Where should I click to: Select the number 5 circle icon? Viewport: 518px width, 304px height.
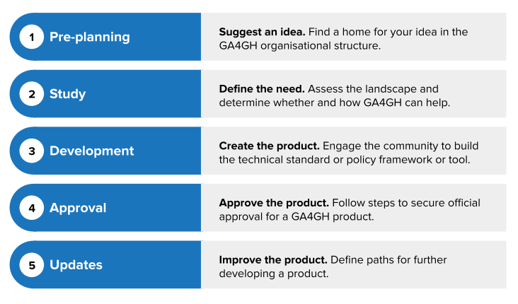(31, 265)
